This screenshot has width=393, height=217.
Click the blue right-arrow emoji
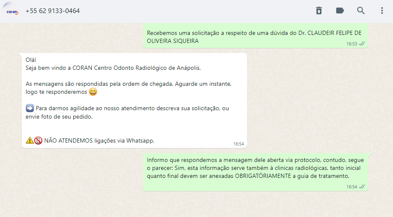30,108
